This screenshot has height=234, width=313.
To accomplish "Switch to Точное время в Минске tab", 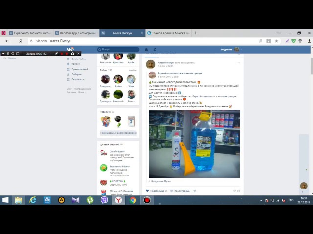I will pyautogui.click(x=168, y=33).
